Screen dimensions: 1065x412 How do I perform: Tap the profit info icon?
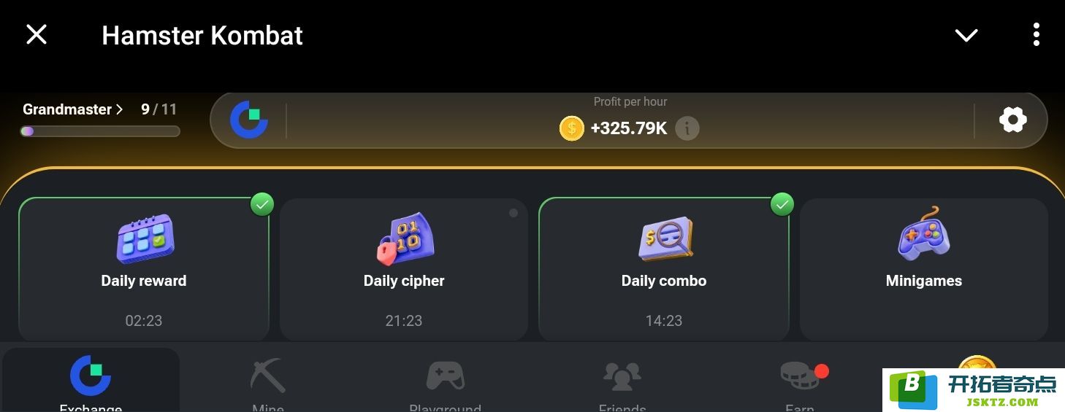pyautogui.click(x=687, y=128)
